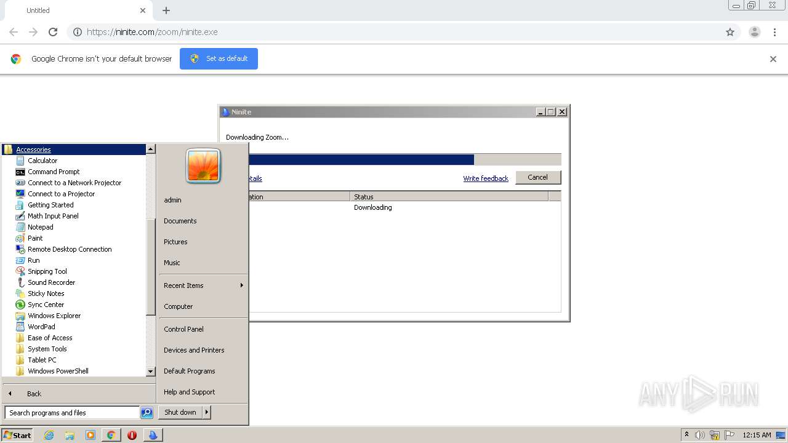Viewport: 788px width, 443px height.
Task: Open Help and Support
Action: click(x=189, y=392)
